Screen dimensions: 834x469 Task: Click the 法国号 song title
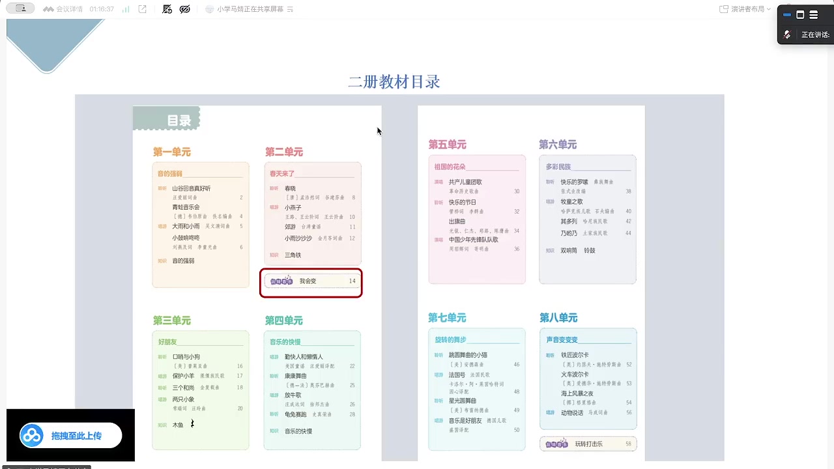(x=457, y=375)
